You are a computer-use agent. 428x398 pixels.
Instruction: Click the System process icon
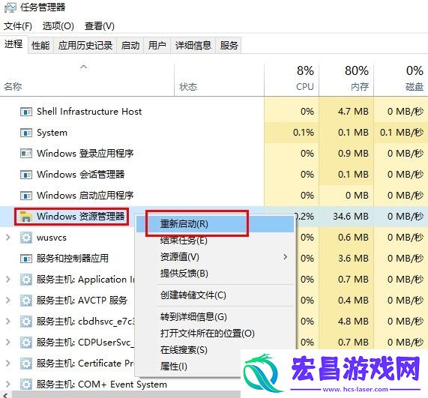pyautogui.click(x=26, y=133)
